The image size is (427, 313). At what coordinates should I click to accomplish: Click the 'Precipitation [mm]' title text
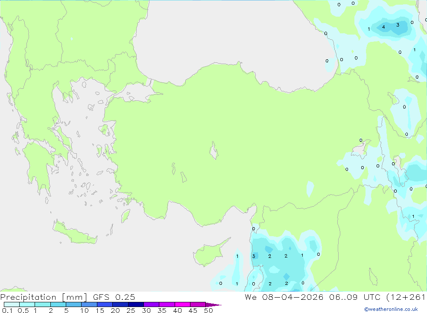44,297
